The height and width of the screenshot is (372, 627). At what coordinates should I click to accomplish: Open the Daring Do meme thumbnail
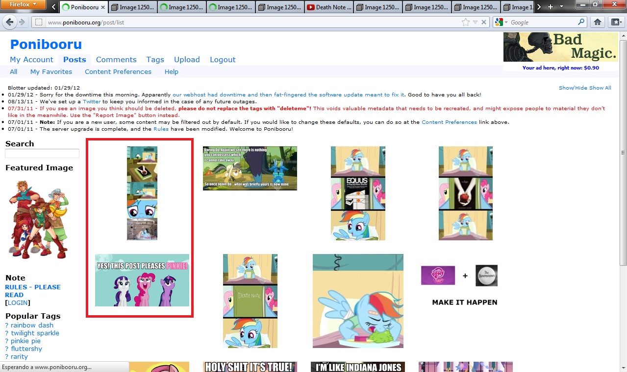[x=250, y=168]
